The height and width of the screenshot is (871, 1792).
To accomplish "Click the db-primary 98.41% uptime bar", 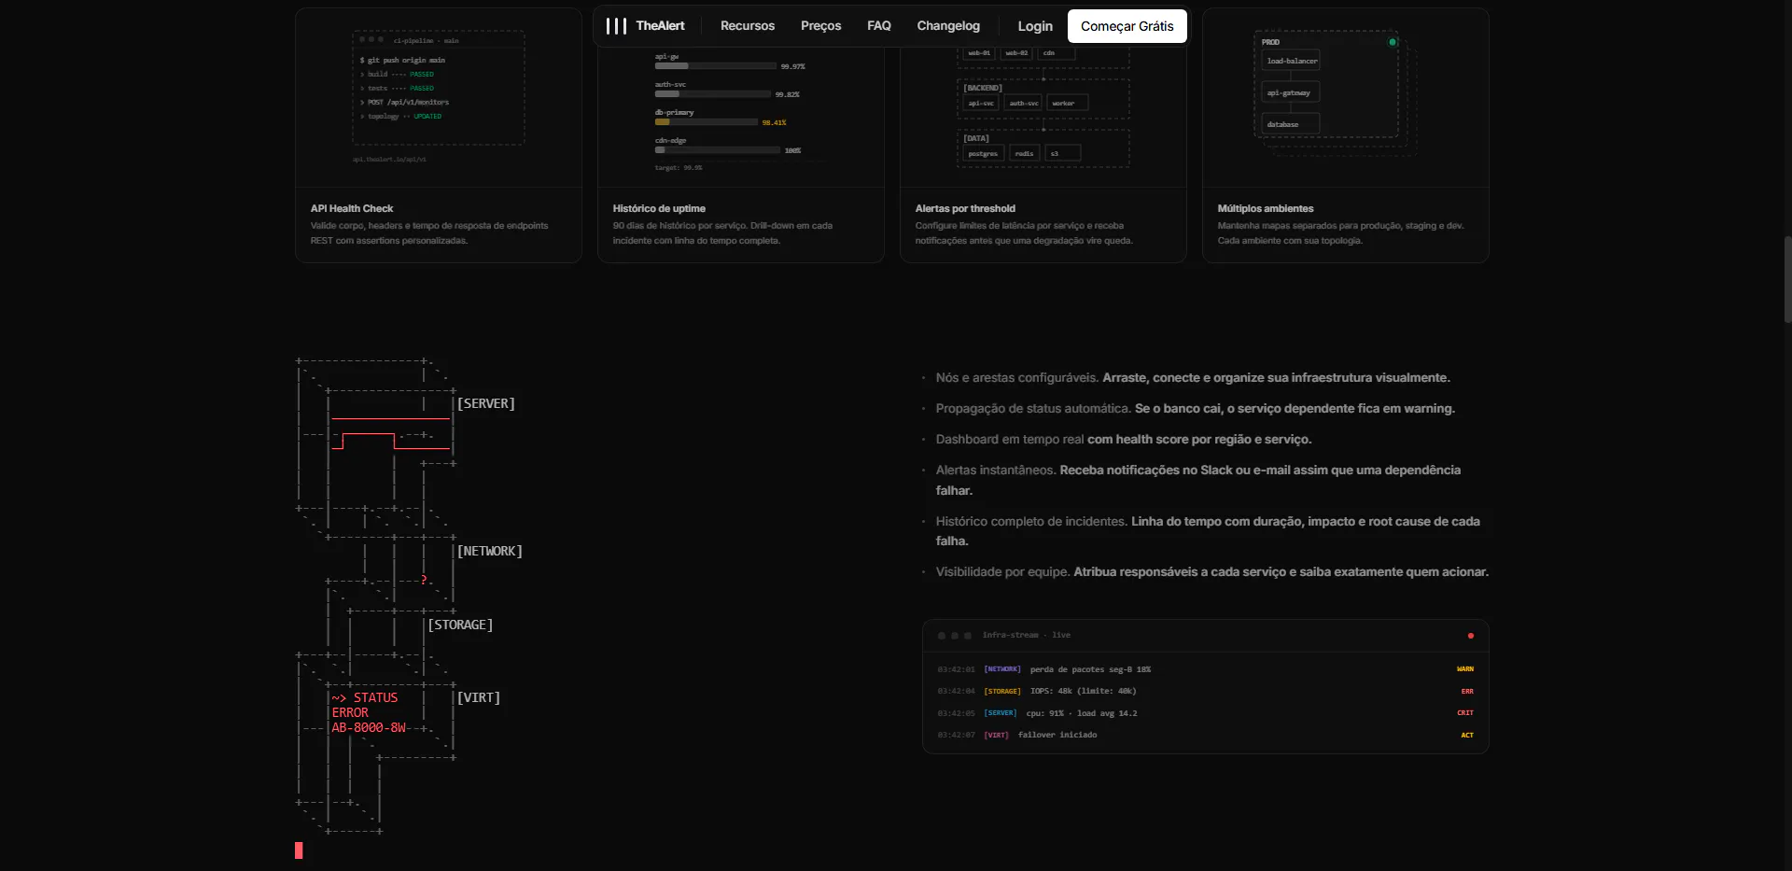I will pyautogui.click(x=707, y=122).
